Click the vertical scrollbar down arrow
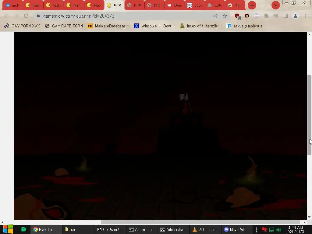Image resolution: width=312 pixels, height=234 pixels. [309, 217]
